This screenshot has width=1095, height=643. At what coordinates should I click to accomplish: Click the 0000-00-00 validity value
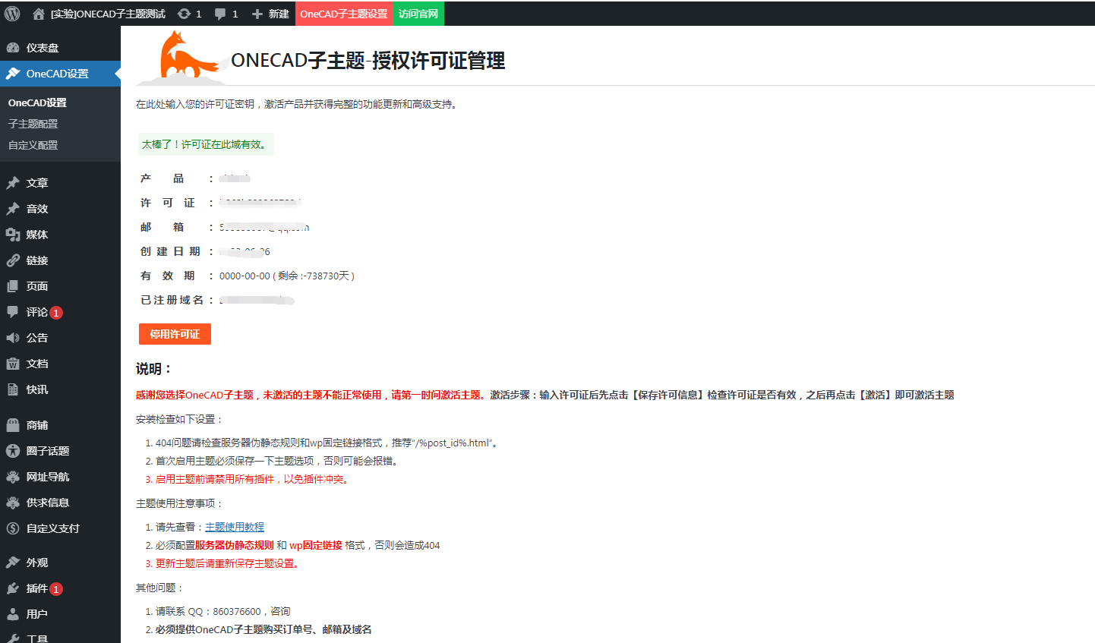coord(245,276)
